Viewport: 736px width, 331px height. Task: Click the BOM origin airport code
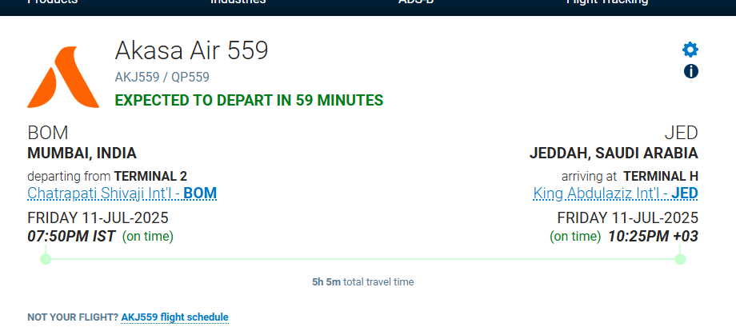[48, 134]
